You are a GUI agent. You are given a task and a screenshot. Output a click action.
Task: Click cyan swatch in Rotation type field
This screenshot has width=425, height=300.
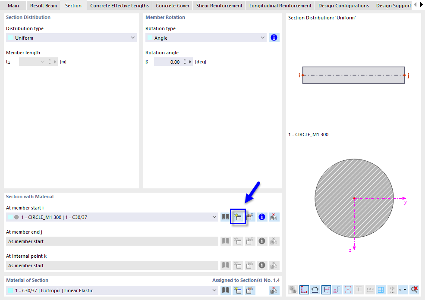pos(150,37)
